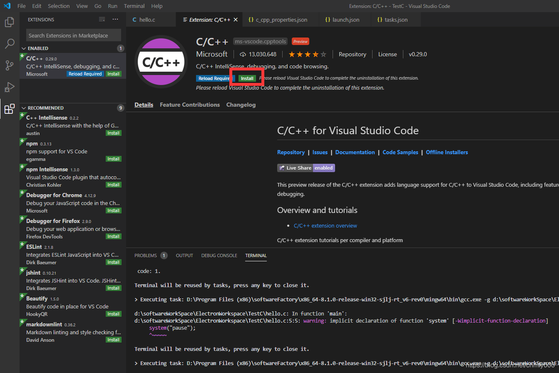Image resolution: width=559 pixels, height=373 pixels.
Task: Install the Beautify extension by HookyQR
Action: [114, 314]
